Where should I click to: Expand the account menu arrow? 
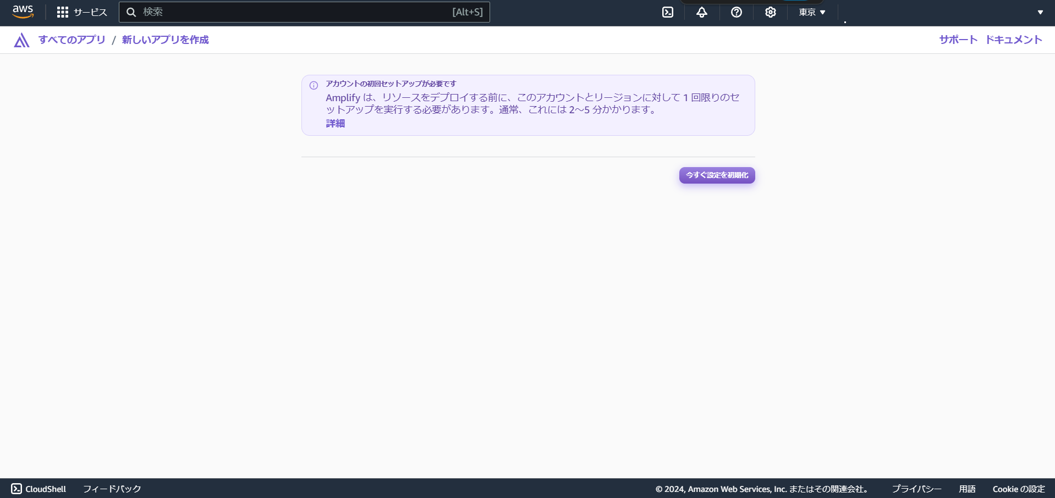point(1040,12)
